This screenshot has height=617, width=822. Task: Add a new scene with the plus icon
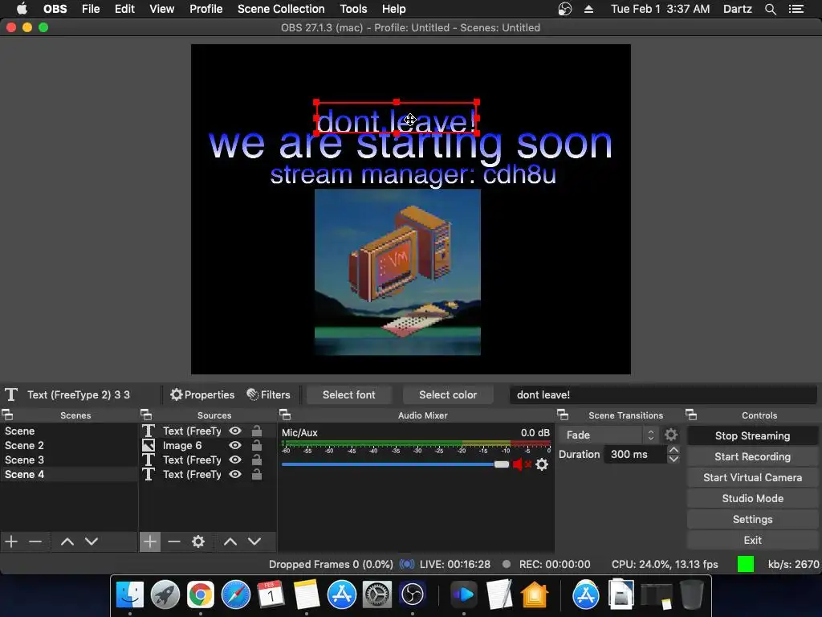[11, 541]
